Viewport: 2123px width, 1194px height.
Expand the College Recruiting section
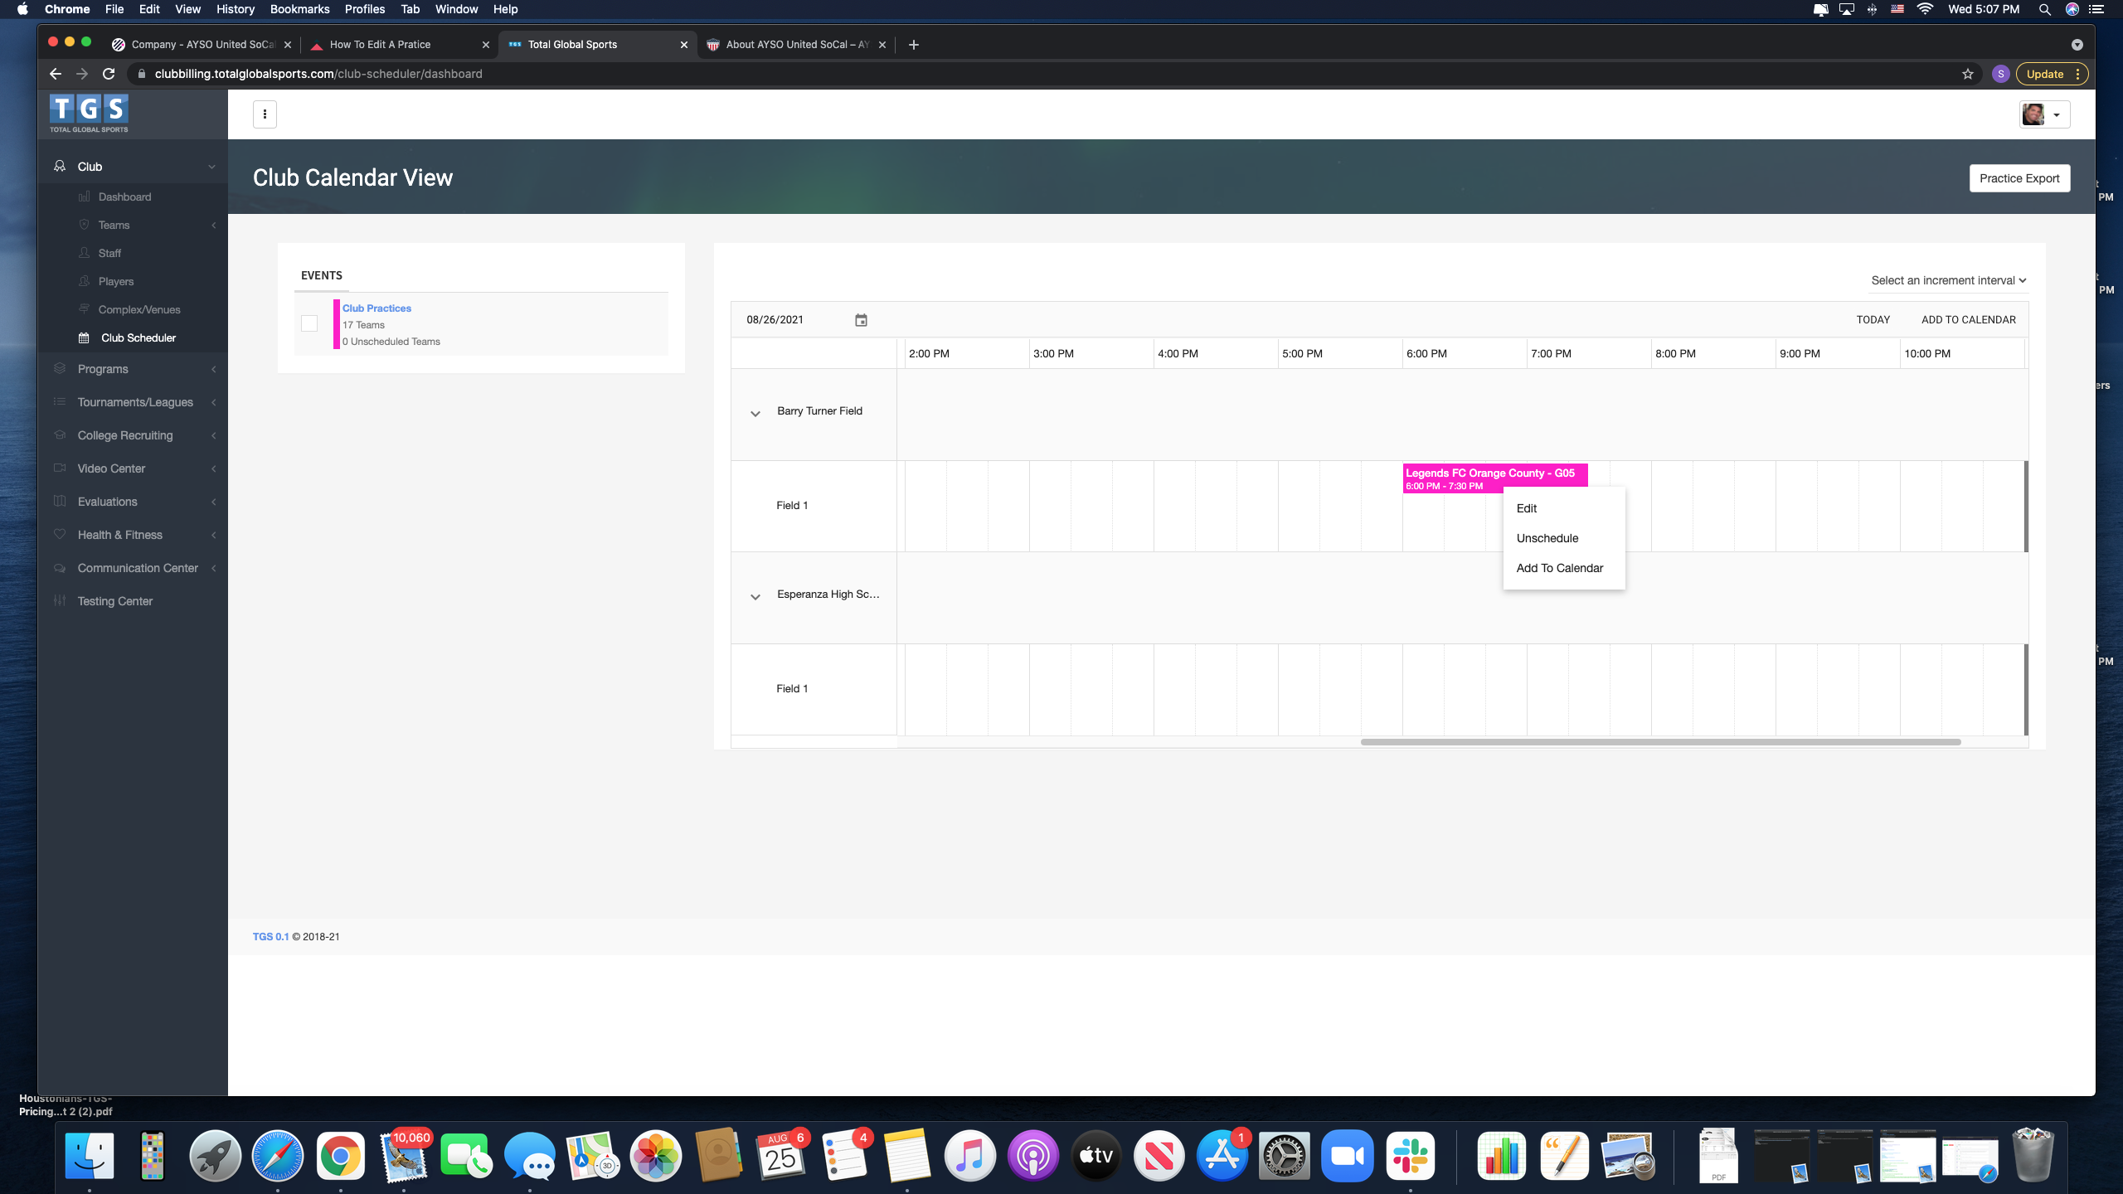(133, 435)
